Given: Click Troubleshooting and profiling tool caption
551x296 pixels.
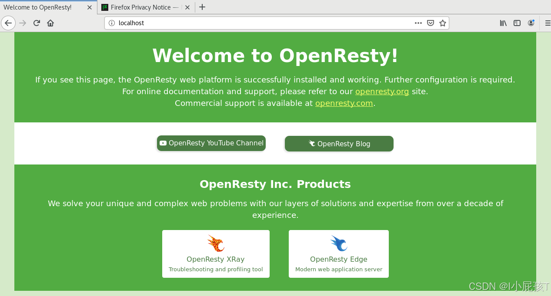Looking at the screenshot, I should pyautogui.click(x=216, y=270).
